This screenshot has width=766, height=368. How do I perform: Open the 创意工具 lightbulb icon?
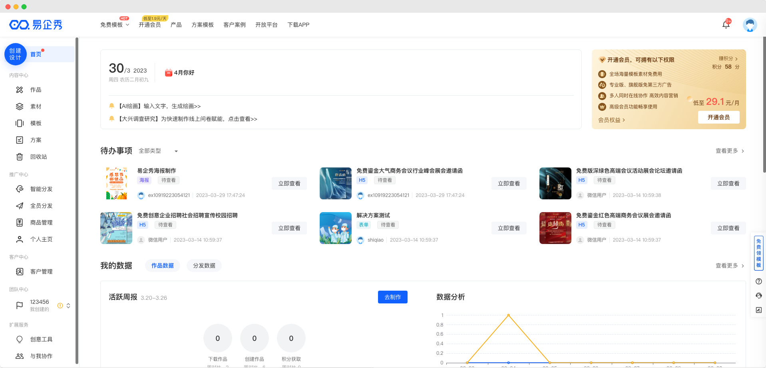(20, 340)
